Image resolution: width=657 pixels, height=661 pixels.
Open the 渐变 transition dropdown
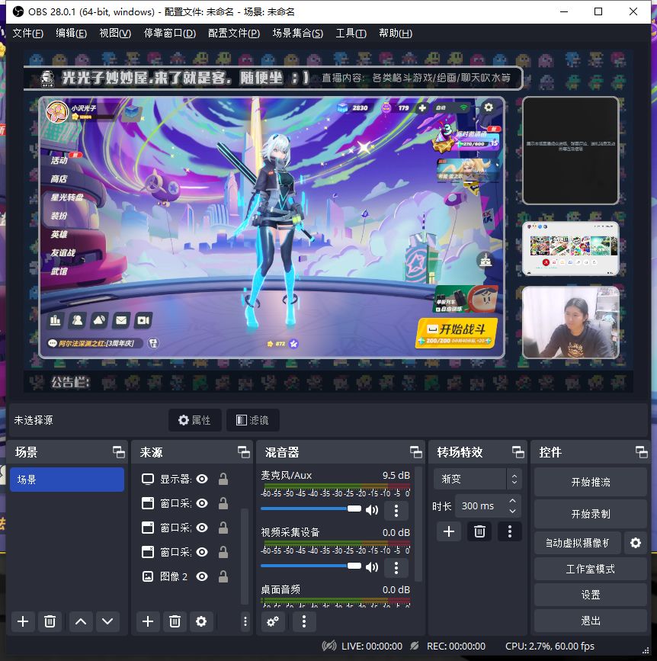pos(477,479)
